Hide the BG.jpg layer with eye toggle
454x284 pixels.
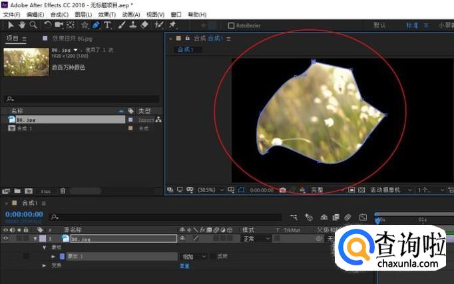pos(7,238)
